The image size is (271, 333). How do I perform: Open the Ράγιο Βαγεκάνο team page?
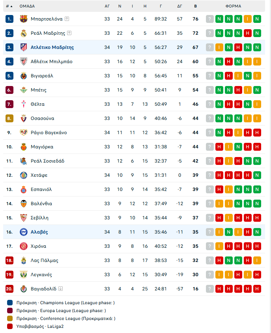click(x=49, y=133)
